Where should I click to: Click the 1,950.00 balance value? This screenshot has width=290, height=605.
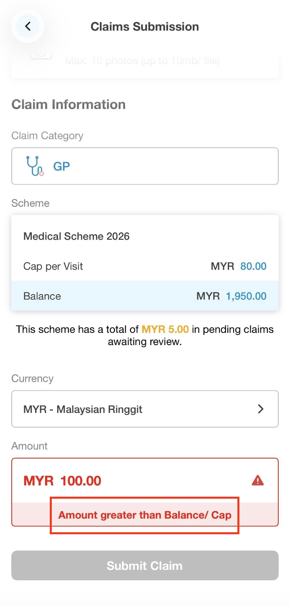246,296
